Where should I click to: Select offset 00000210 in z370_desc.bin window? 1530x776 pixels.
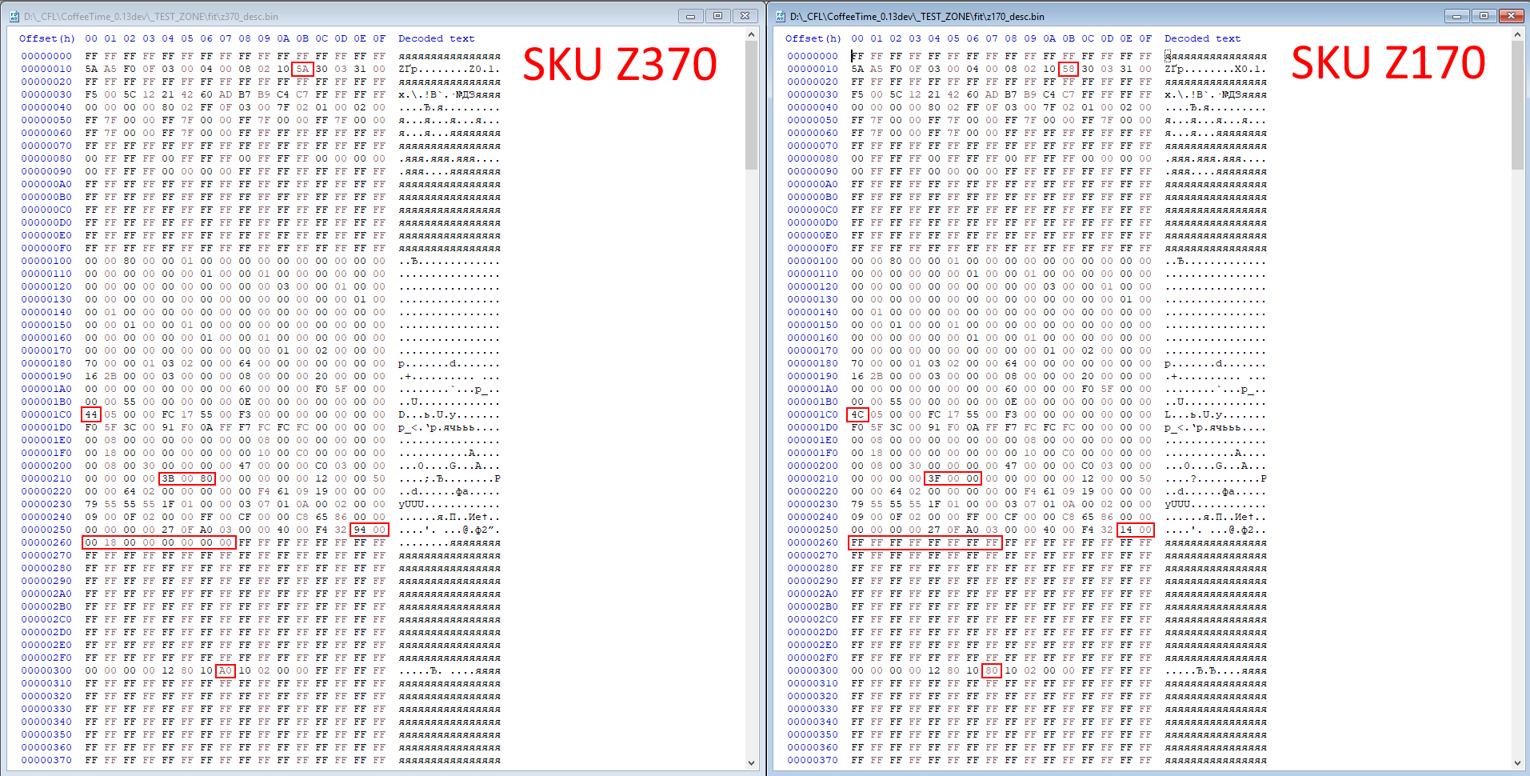pos(46,478)
